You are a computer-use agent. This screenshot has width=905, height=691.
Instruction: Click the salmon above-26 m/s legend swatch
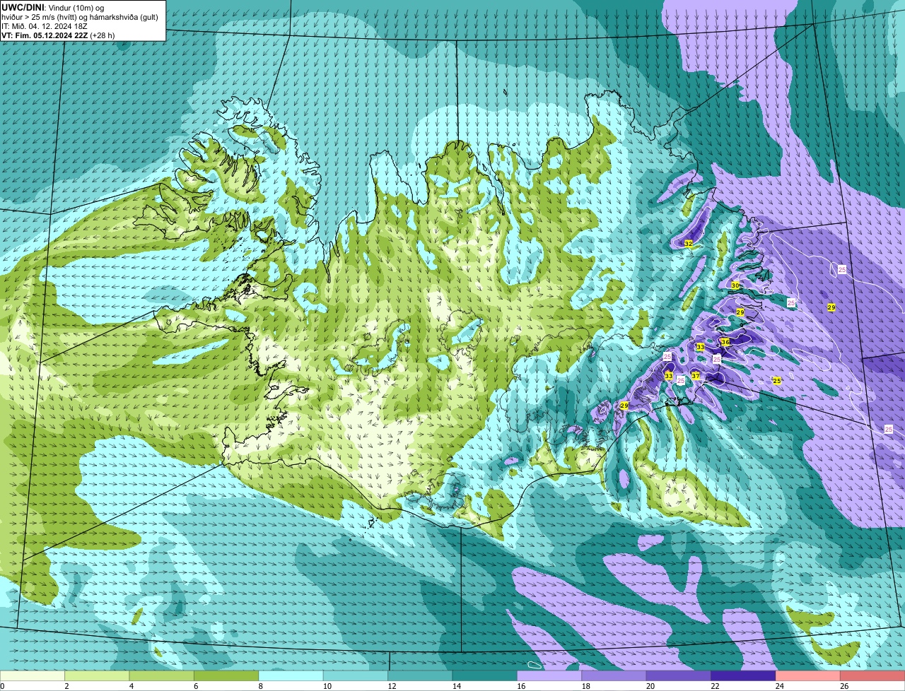(x=872, y=676)
